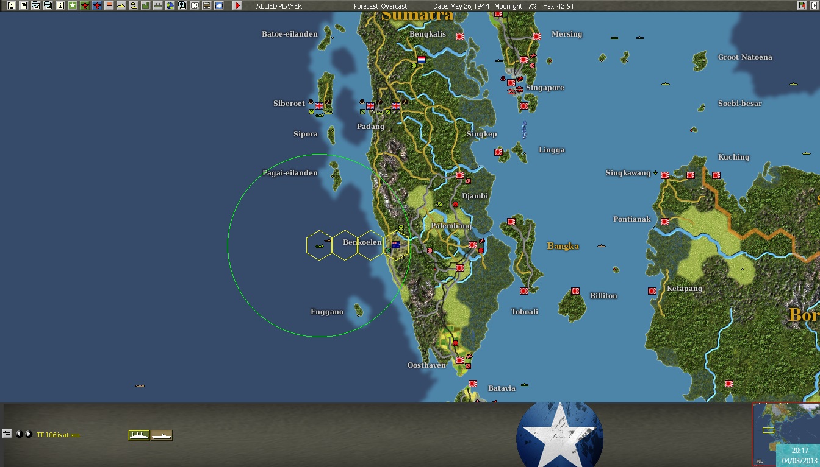Screen dimensions: 820x467
Task: Click the 'C' icon in top-right corner
Action: tap(814, 5)
